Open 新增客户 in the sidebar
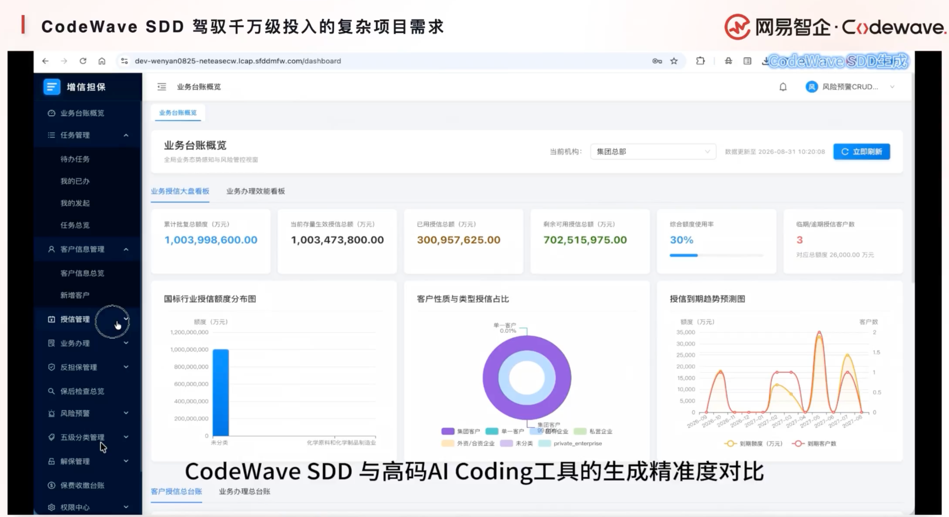 point(75,295)
